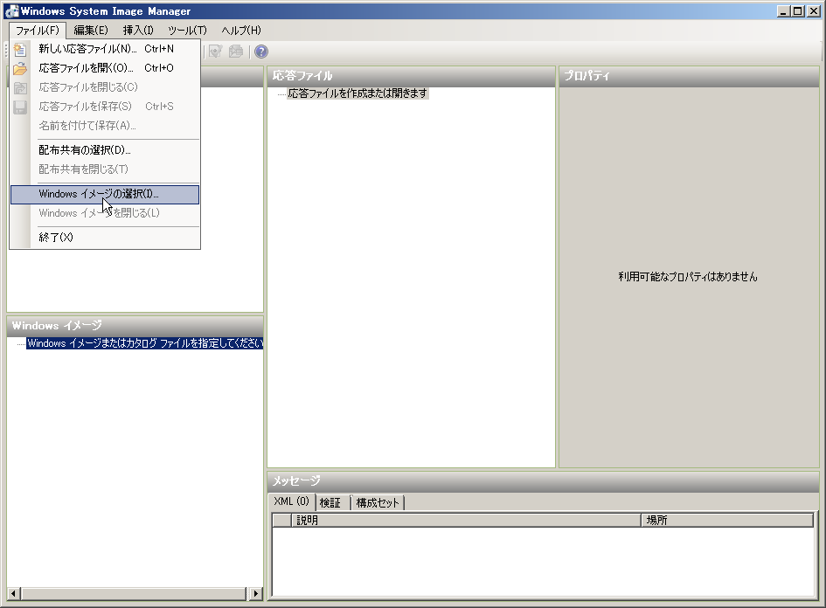826x608 pixels.
Task: Click the new answer file icon in File menu
Action: pyautogui.click(x=20, y=49)
